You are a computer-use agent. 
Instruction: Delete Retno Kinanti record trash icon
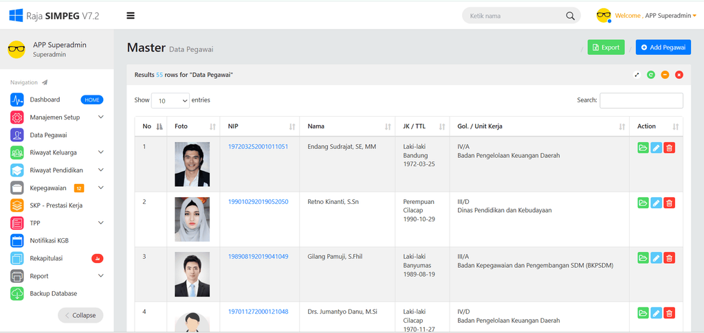pyautogui.click(x=669, y=203)
